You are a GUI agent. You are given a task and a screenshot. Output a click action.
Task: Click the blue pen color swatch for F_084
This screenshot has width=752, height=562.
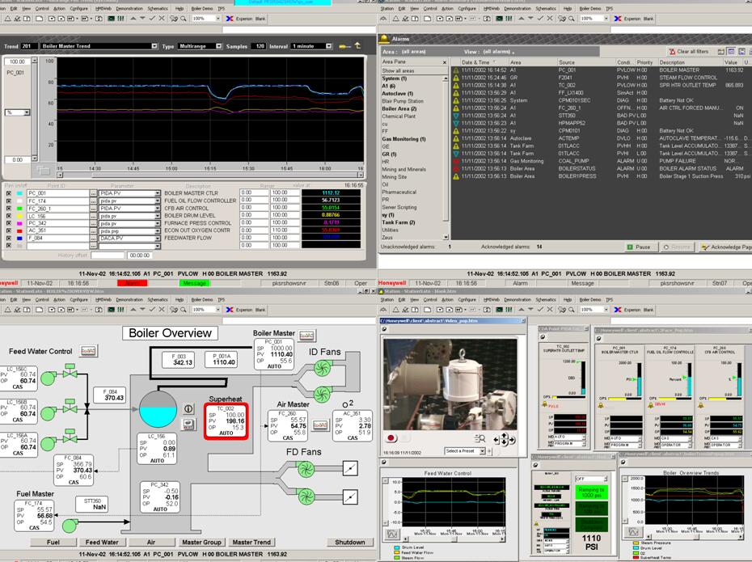(x=19, y=239)
